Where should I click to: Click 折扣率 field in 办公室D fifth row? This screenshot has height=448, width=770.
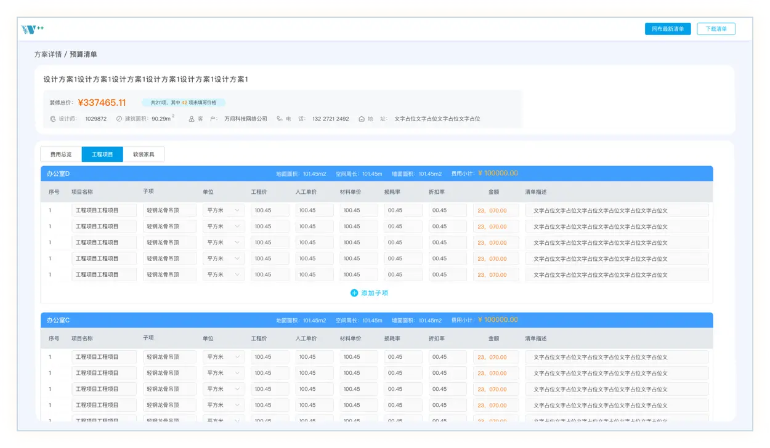pyautogui.click(x=447, y=274)
